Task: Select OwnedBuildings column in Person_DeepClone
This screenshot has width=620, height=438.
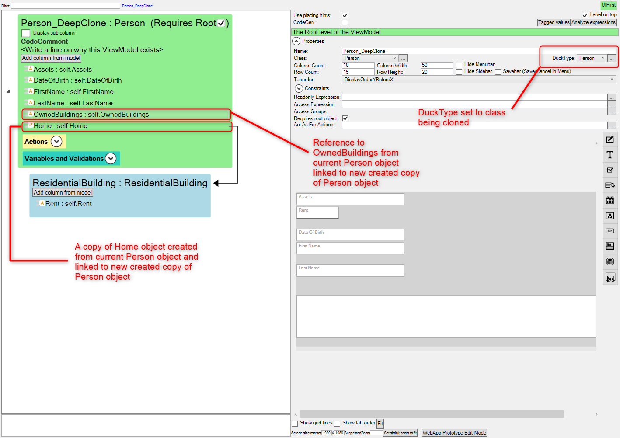Action: click(x=91, y=115)
